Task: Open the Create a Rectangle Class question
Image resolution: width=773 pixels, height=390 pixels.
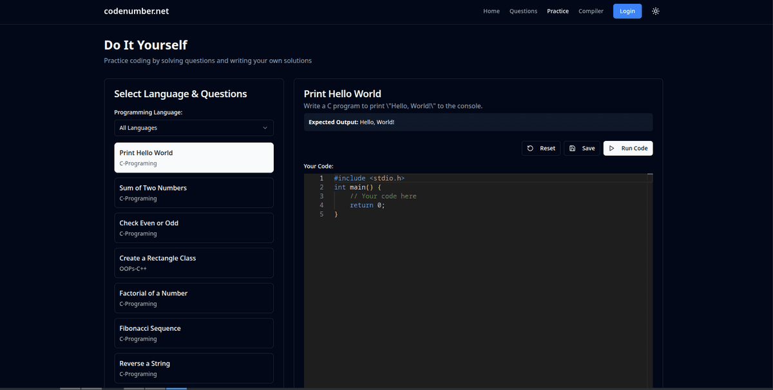Action: pyautogui.click(x=193, y=262)
